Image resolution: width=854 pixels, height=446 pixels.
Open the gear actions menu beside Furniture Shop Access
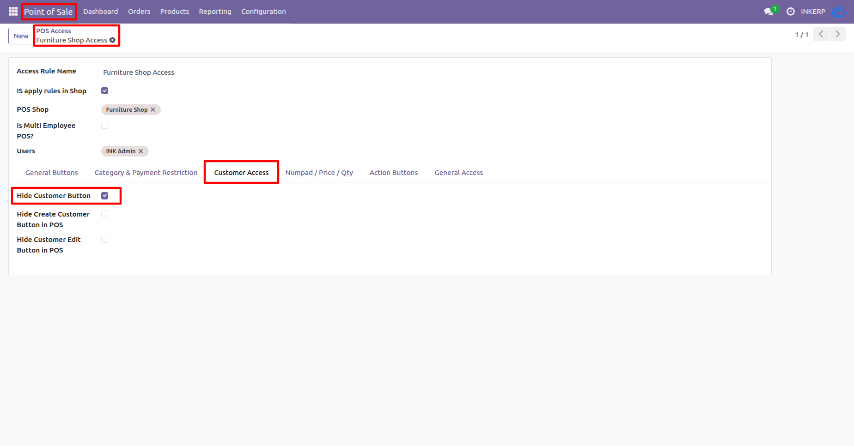point(112,40)
